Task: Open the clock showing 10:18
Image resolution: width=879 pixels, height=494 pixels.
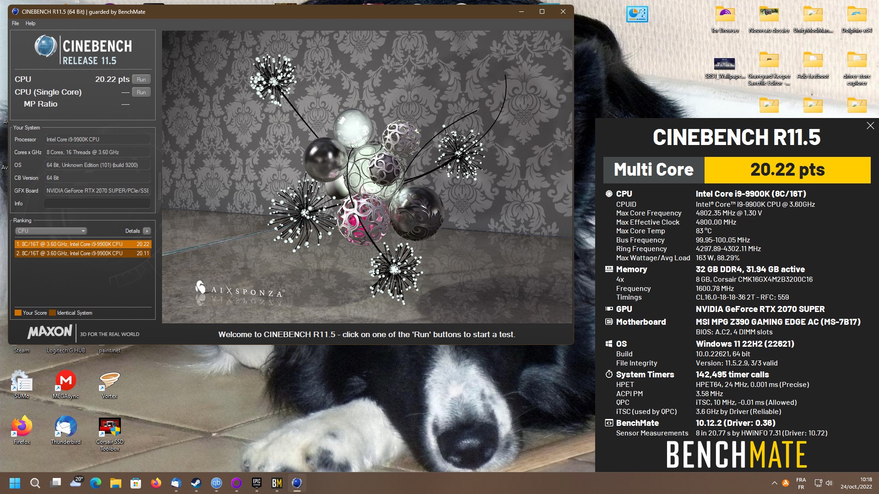Action: click(856, 483)
